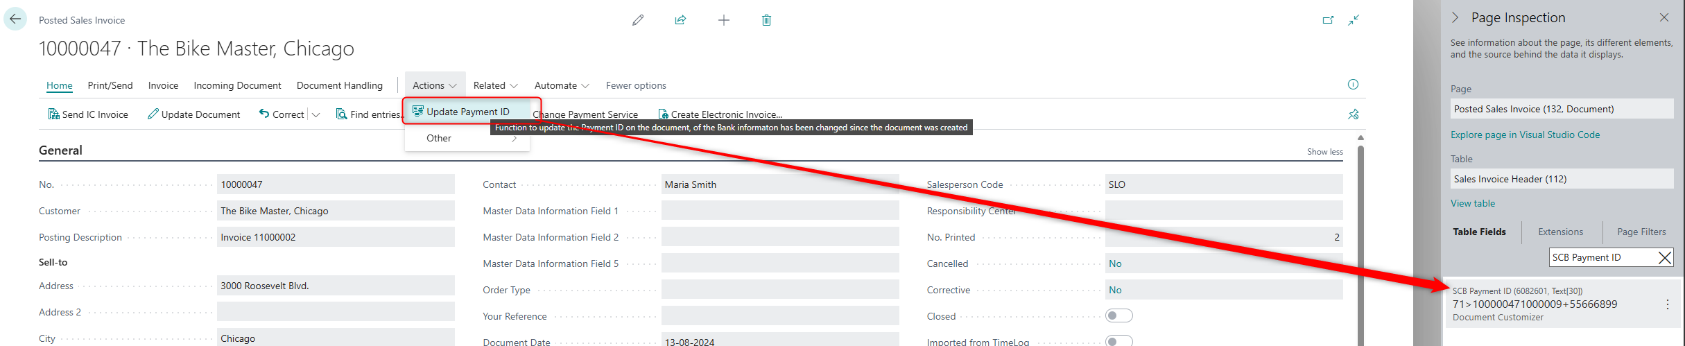This screenshot has width=1685, height=346.
Task: Expand the Related dropdown menu
Action: pyautogui.click(x=495, y=85)
